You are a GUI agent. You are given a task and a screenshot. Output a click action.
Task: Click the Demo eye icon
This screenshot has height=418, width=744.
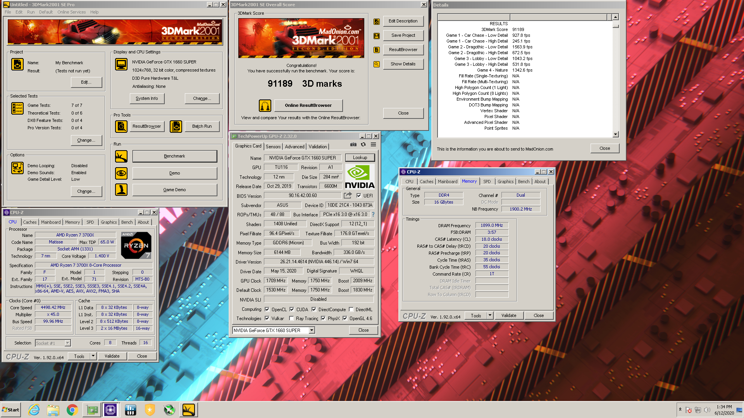click(x=121, y=173)
